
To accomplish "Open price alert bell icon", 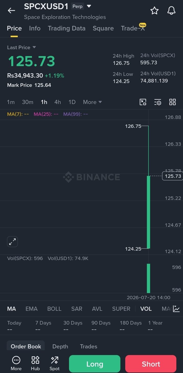I will 171,11.
